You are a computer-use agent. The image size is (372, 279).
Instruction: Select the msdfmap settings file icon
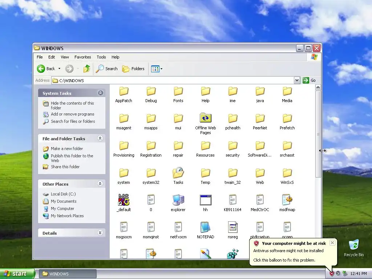287,200
